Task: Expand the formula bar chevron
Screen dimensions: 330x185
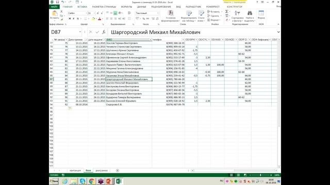Action: [278, 32]
